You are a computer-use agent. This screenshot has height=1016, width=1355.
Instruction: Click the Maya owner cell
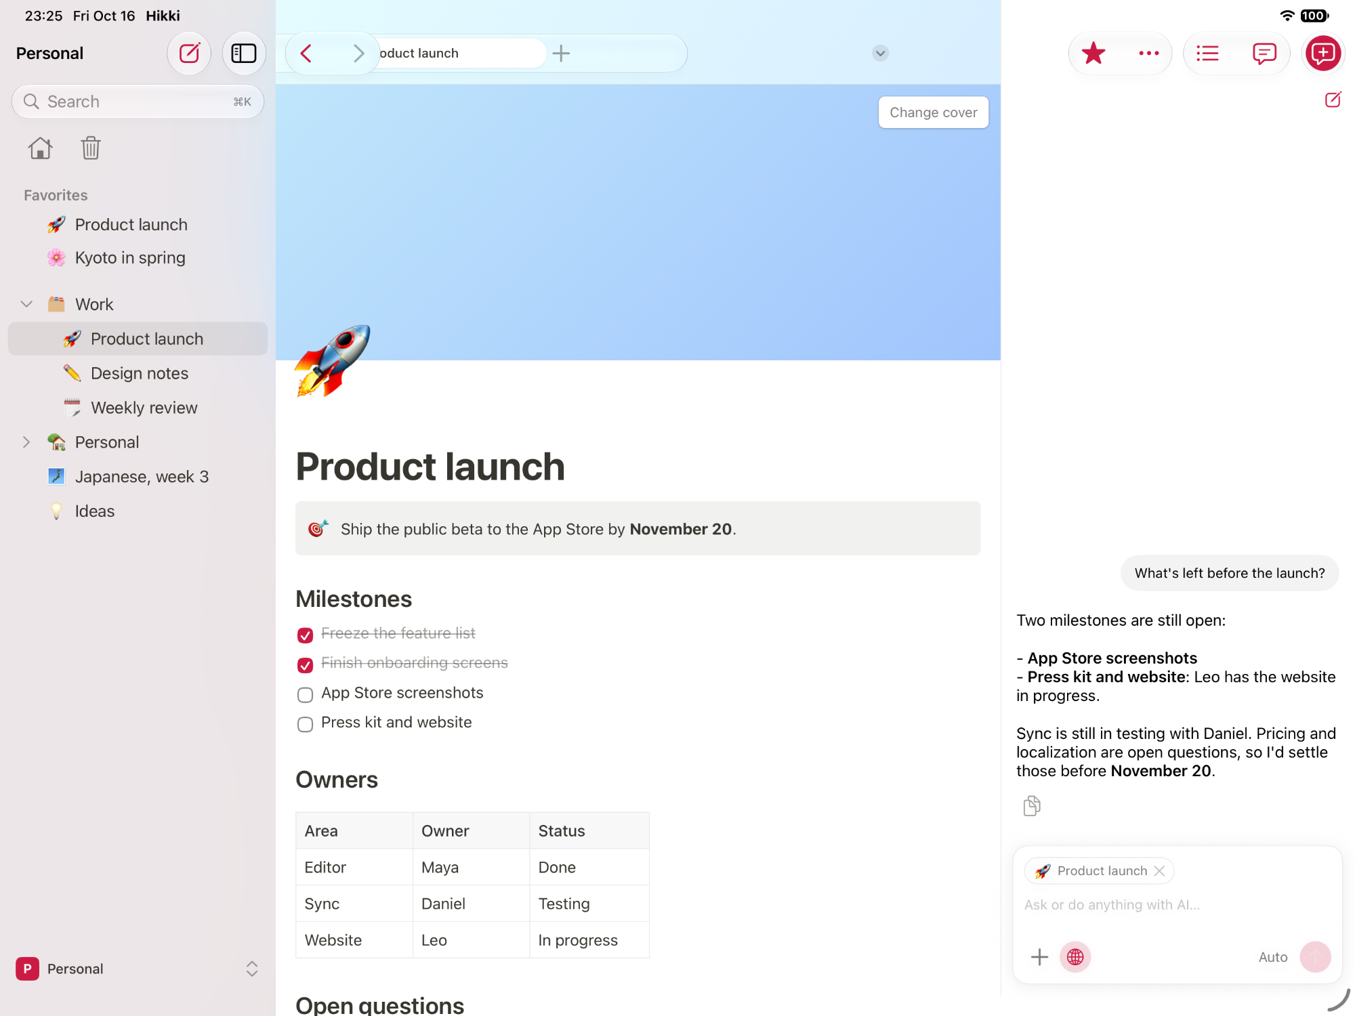pos(471,867)
